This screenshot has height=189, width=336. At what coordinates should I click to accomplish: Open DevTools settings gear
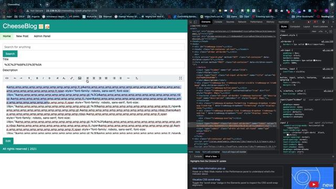(x=323, y=22)
